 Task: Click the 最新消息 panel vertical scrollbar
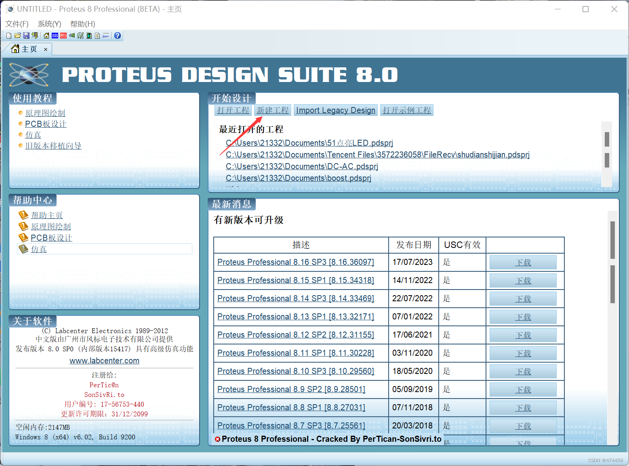tap(612, 327)
